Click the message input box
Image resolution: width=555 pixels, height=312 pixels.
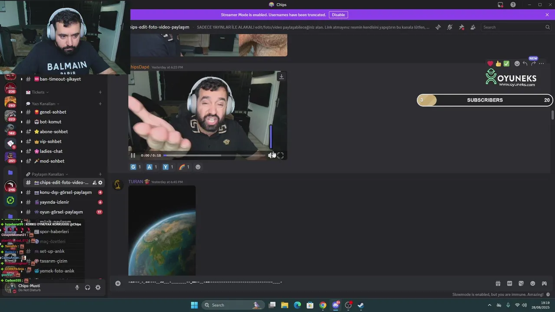[304, 283]
